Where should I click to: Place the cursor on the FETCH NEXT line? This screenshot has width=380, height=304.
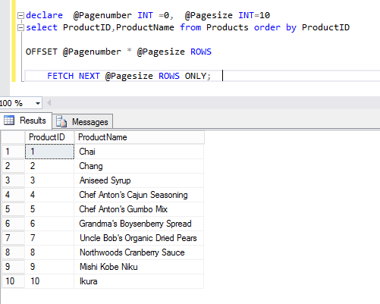coord(203,76)
